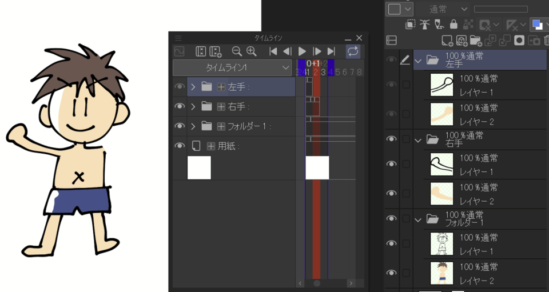Create a layer mask
Image resolution: width=549 pixels, height=292 pixels.
coord(519,41)
